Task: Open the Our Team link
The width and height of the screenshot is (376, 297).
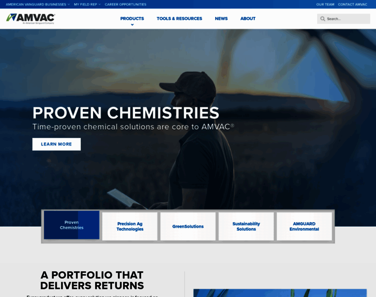Action: pos(325,4)
